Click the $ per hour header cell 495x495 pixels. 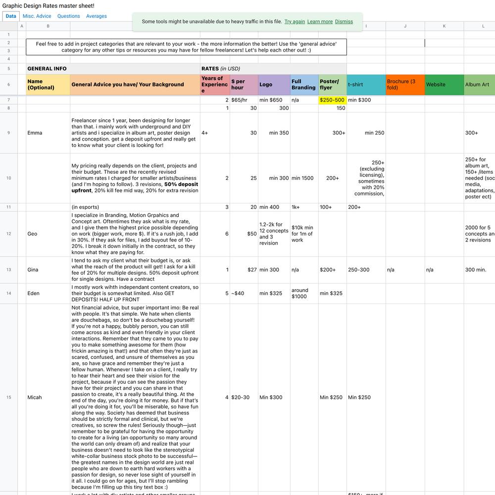click(x=244, y=85)
